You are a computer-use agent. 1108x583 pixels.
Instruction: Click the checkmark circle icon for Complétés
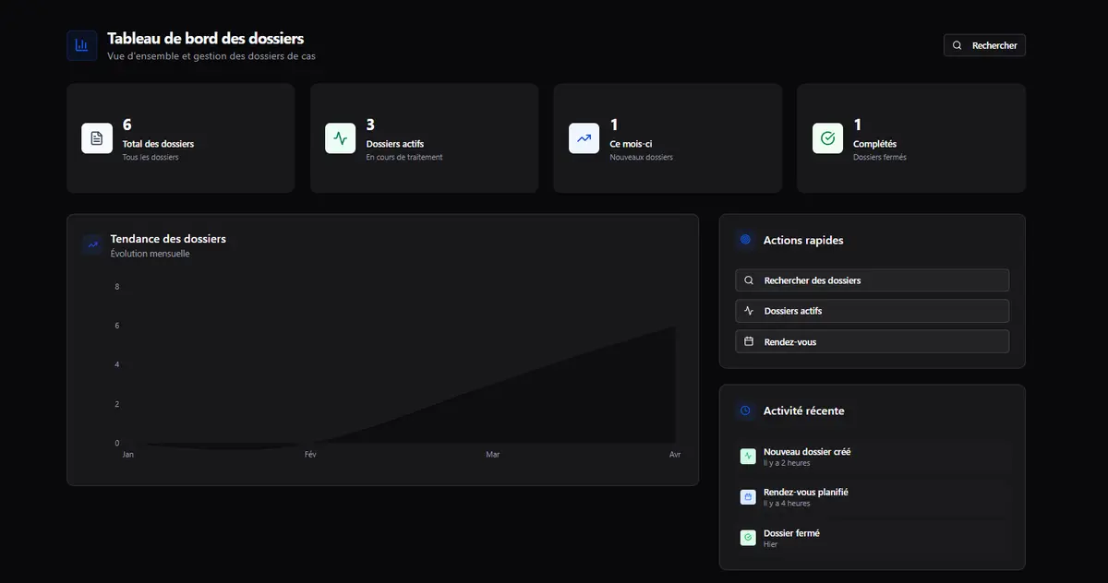click(x=828, y=138)
